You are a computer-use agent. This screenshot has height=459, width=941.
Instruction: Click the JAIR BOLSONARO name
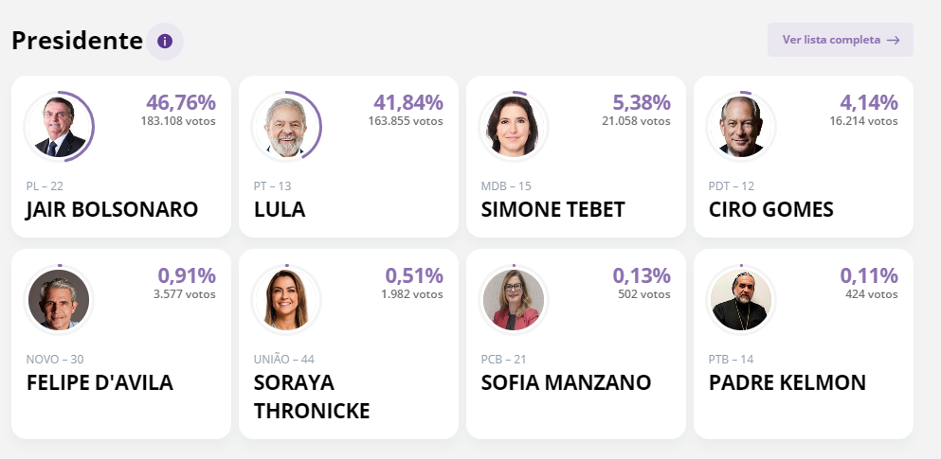(x=112, y=209)
